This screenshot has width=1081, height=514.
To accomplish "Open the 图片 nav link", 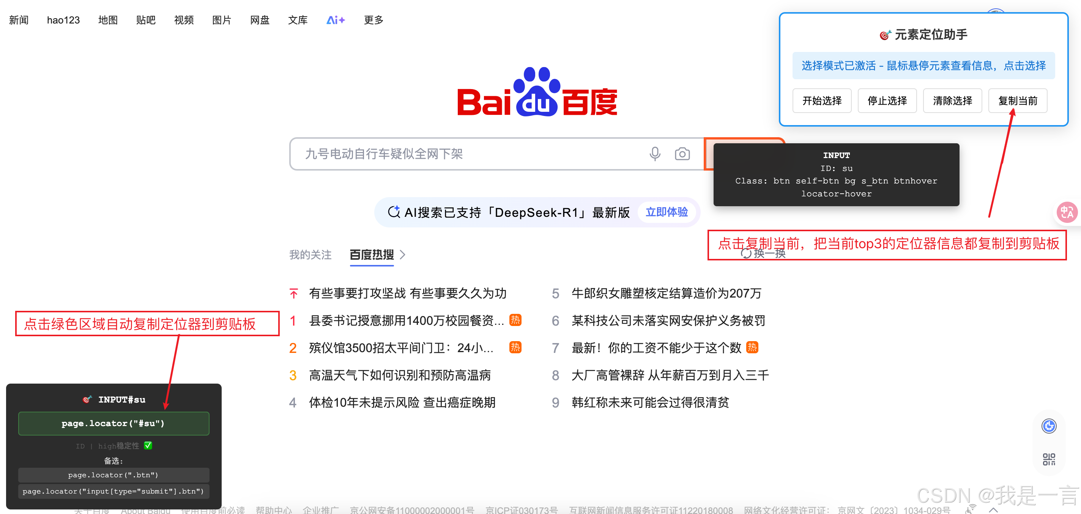I will click(222, 20).
